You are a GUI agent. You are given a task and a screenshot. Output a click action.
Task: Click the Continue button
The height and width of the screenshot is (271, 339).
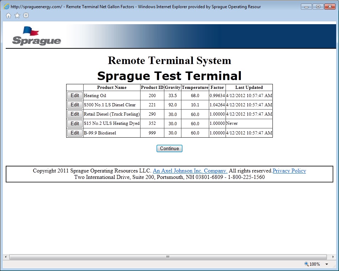[169, 148]
